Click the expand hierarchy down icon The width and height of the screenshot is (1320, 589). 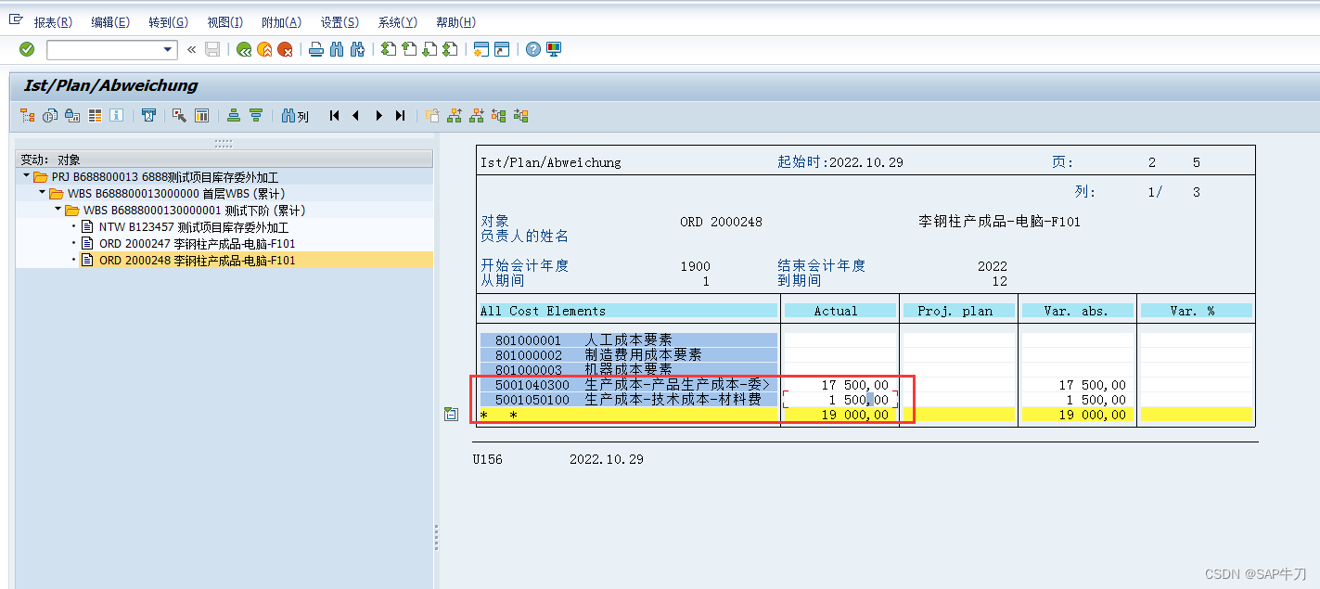coord(477,116)
